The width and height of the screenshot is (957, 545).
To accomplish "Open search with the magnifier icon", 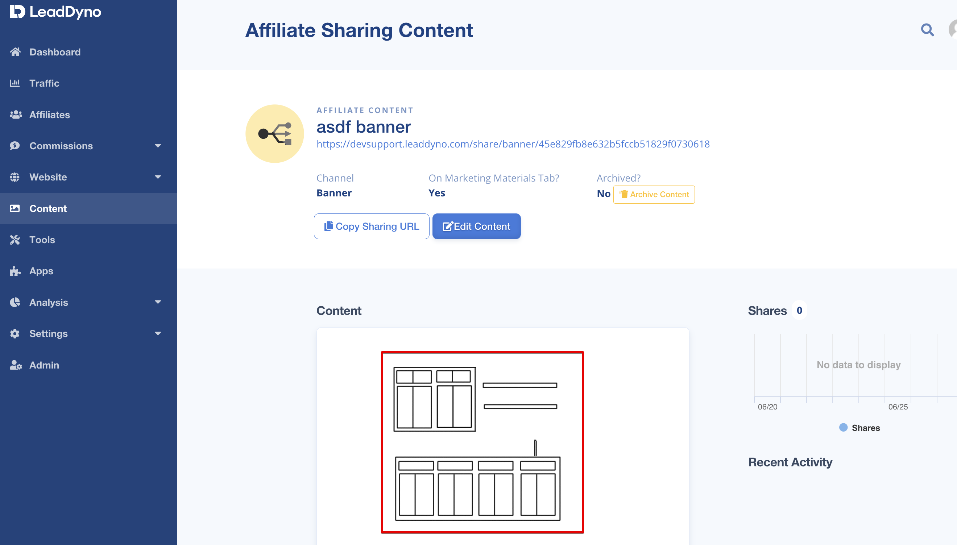I will click(927, 30).
